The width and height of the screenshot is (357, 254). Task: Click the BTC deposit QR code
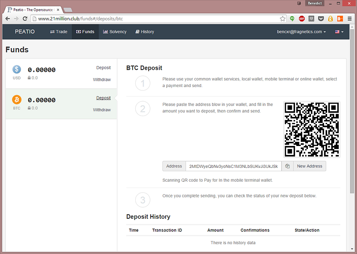coord(311,129)
